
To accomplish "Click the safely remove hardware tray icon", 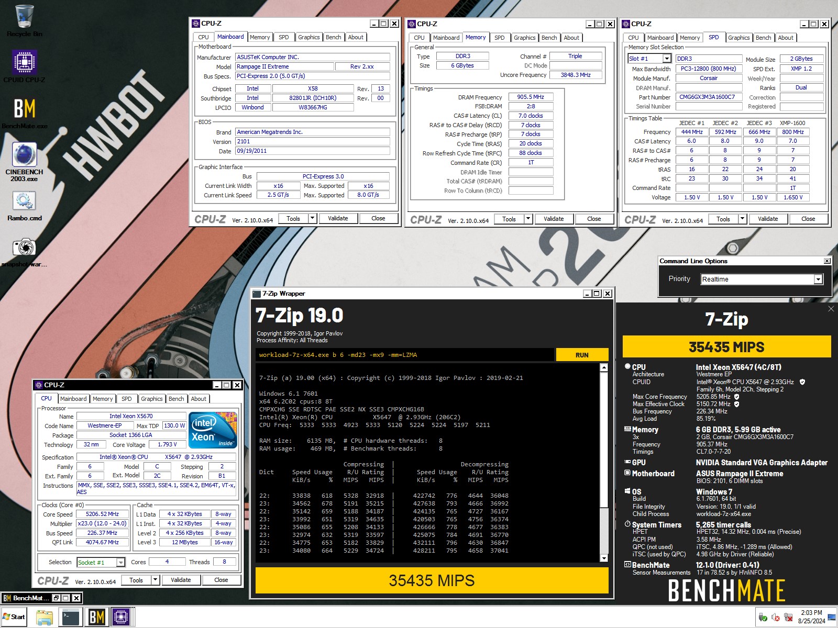I will (x=763, y=618).
